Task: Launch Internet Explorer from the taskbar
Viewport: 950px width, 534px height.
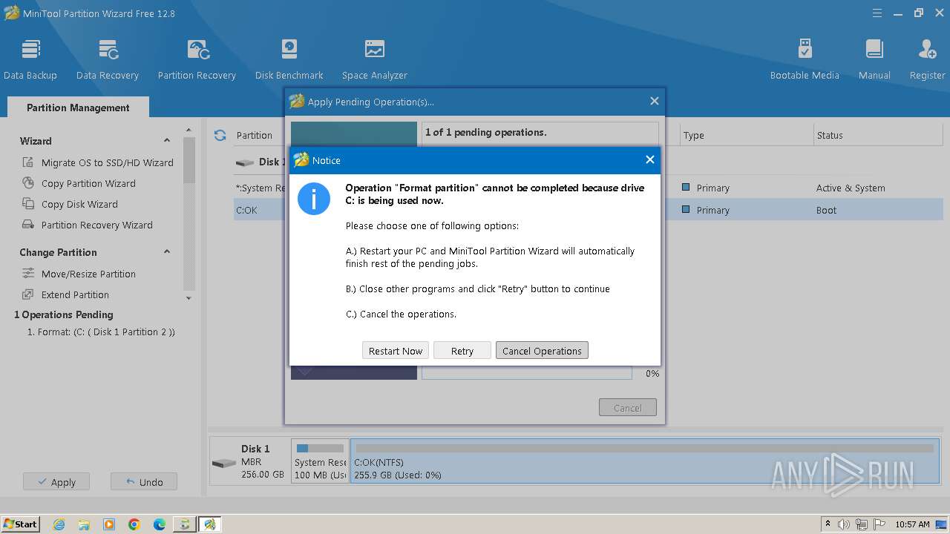Action: point(59,524)
